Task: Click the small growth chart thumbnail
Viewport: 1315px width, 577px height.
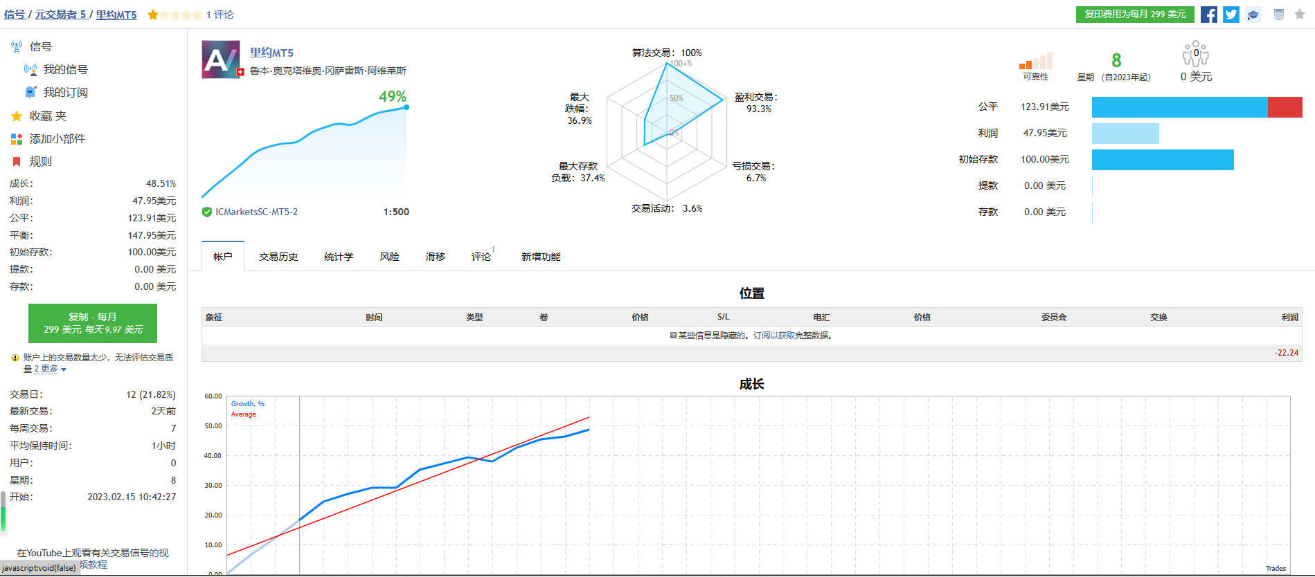Action: pos(305,152)
